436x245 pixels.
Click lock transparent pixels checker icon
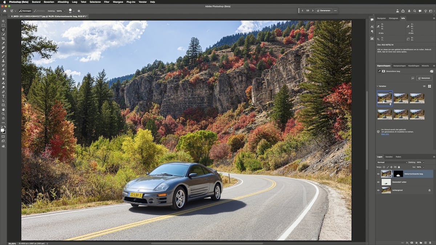pyautogui.click(x=385, y=167)
